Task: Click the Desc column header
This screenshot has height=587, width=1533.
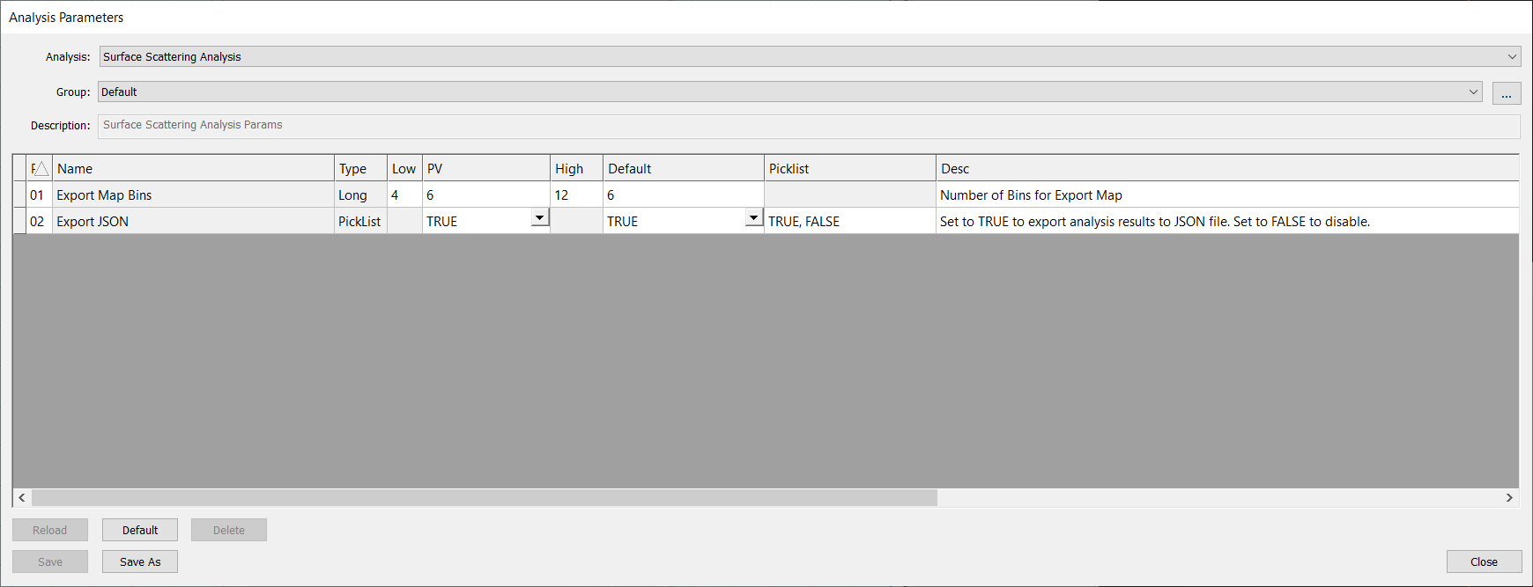Action: (1225, 169)
